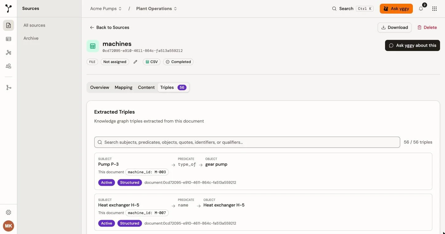Click the file UUID under machines title
The image size is (445, 234).
click(142, 51)
